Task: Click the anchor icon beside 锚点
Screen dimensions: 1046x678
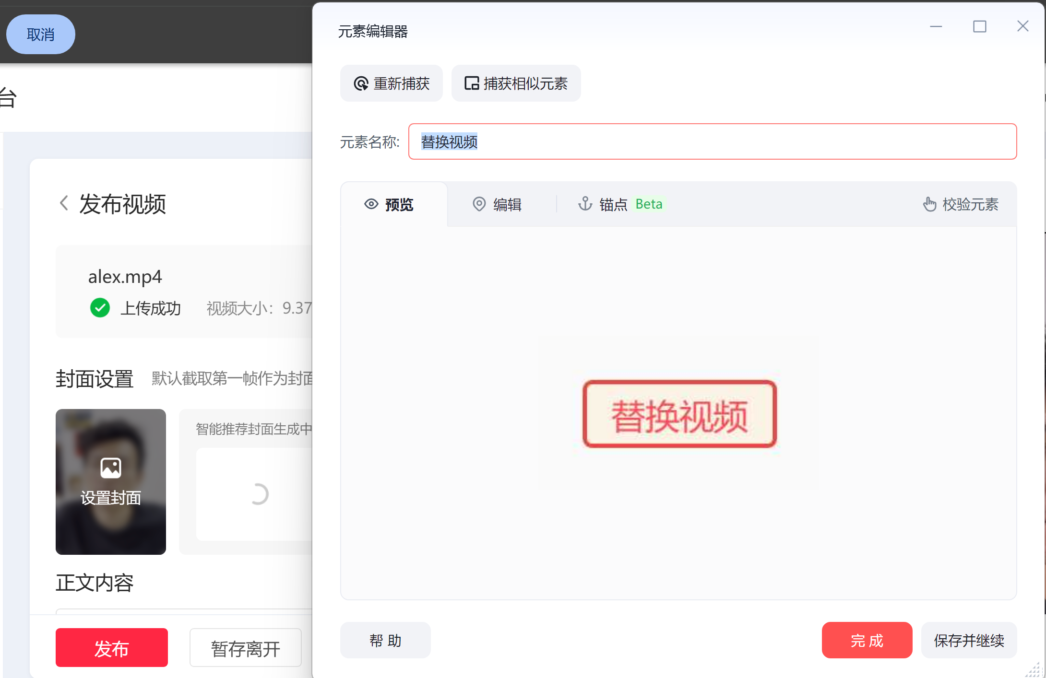Action: (585, 204)
